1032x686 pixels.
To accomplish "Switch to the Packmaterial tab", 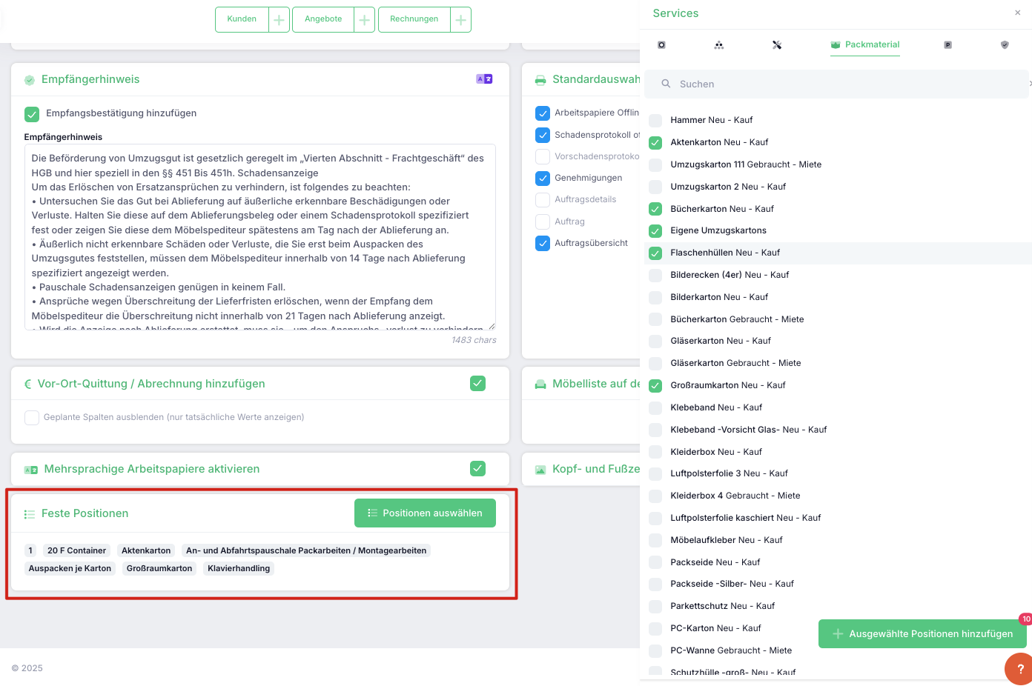I will 865,44.
